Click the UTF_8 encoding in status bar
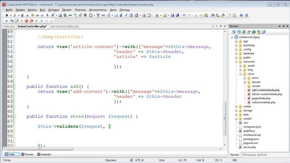This screenshot has width=290, height=163. pyautogui.click(x=139, y=160)
